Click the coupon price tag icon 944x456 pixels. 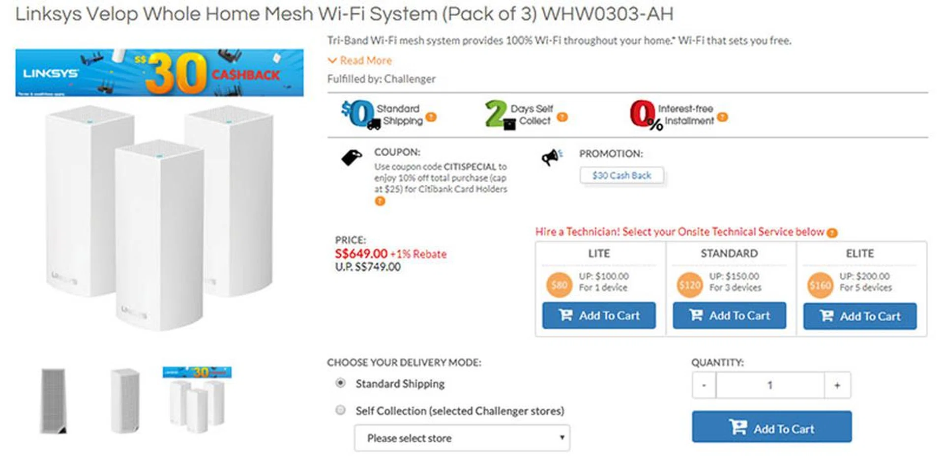[351, 158]
